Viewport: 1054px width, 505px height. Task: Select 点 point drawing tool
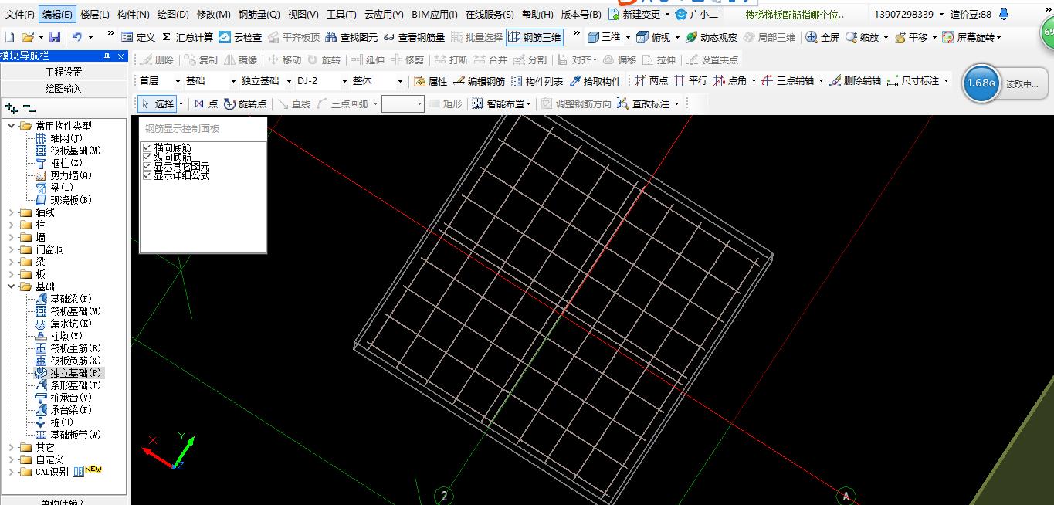coord(206,103)
